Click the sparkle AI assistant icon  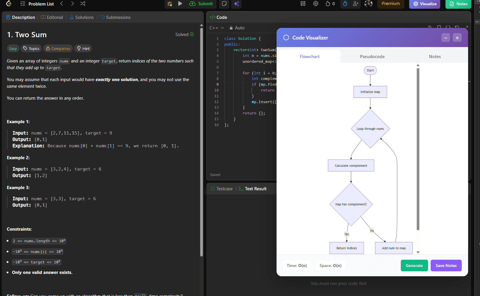pos(237,4)
